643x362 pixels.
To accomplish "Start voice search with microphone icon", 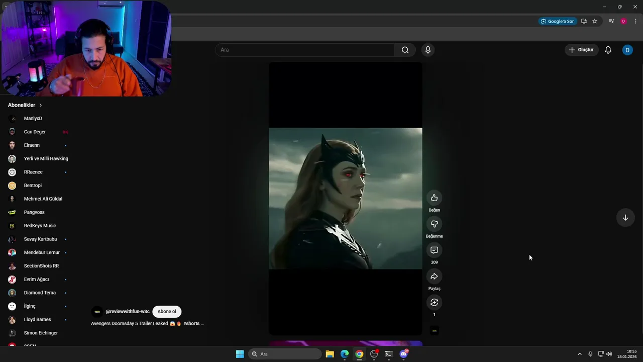I will tap(428, 50).
